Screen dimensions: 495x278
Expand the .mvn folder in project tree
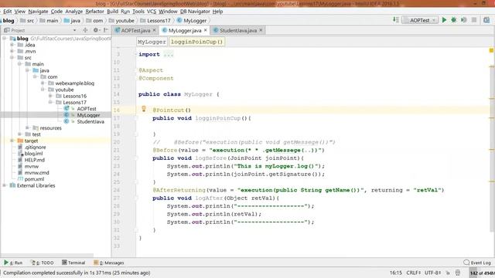coord(12,51)
